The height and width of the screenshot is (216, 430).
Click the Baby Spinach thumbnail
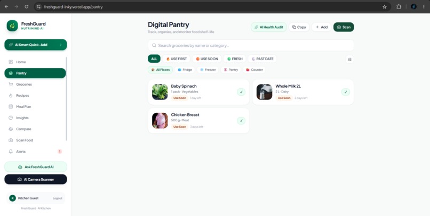click(160, 92)
